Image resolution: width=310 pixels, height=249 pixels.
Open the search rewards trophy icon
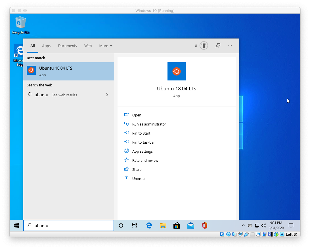tap(204, 46)
